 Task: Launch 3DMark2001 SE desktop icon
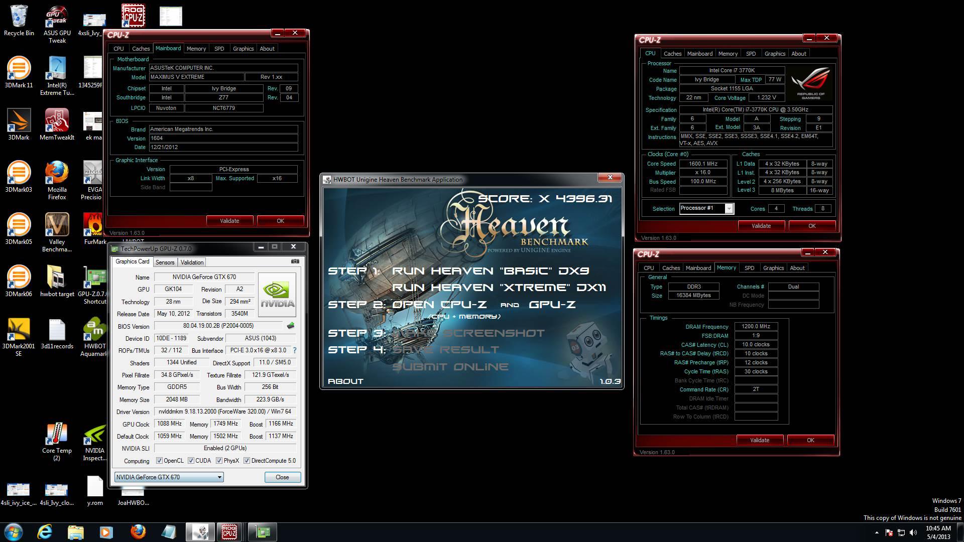click(19, 337)
